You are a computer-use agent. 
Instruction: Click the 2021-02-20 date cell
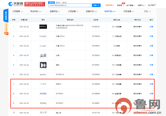click(24, 113)
